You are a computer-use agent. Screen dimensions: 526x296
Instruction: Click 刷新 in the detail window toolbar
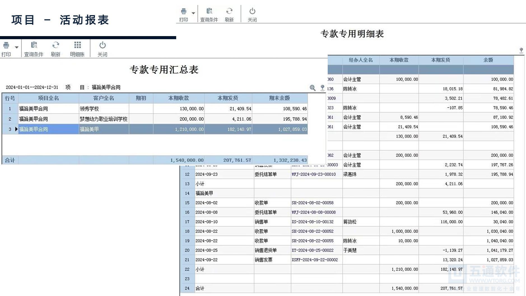pos(229,15)
